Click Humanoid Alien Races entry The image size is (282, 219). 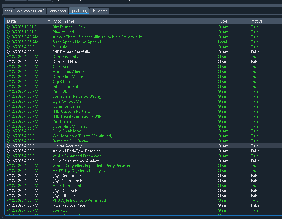(72, 72)
